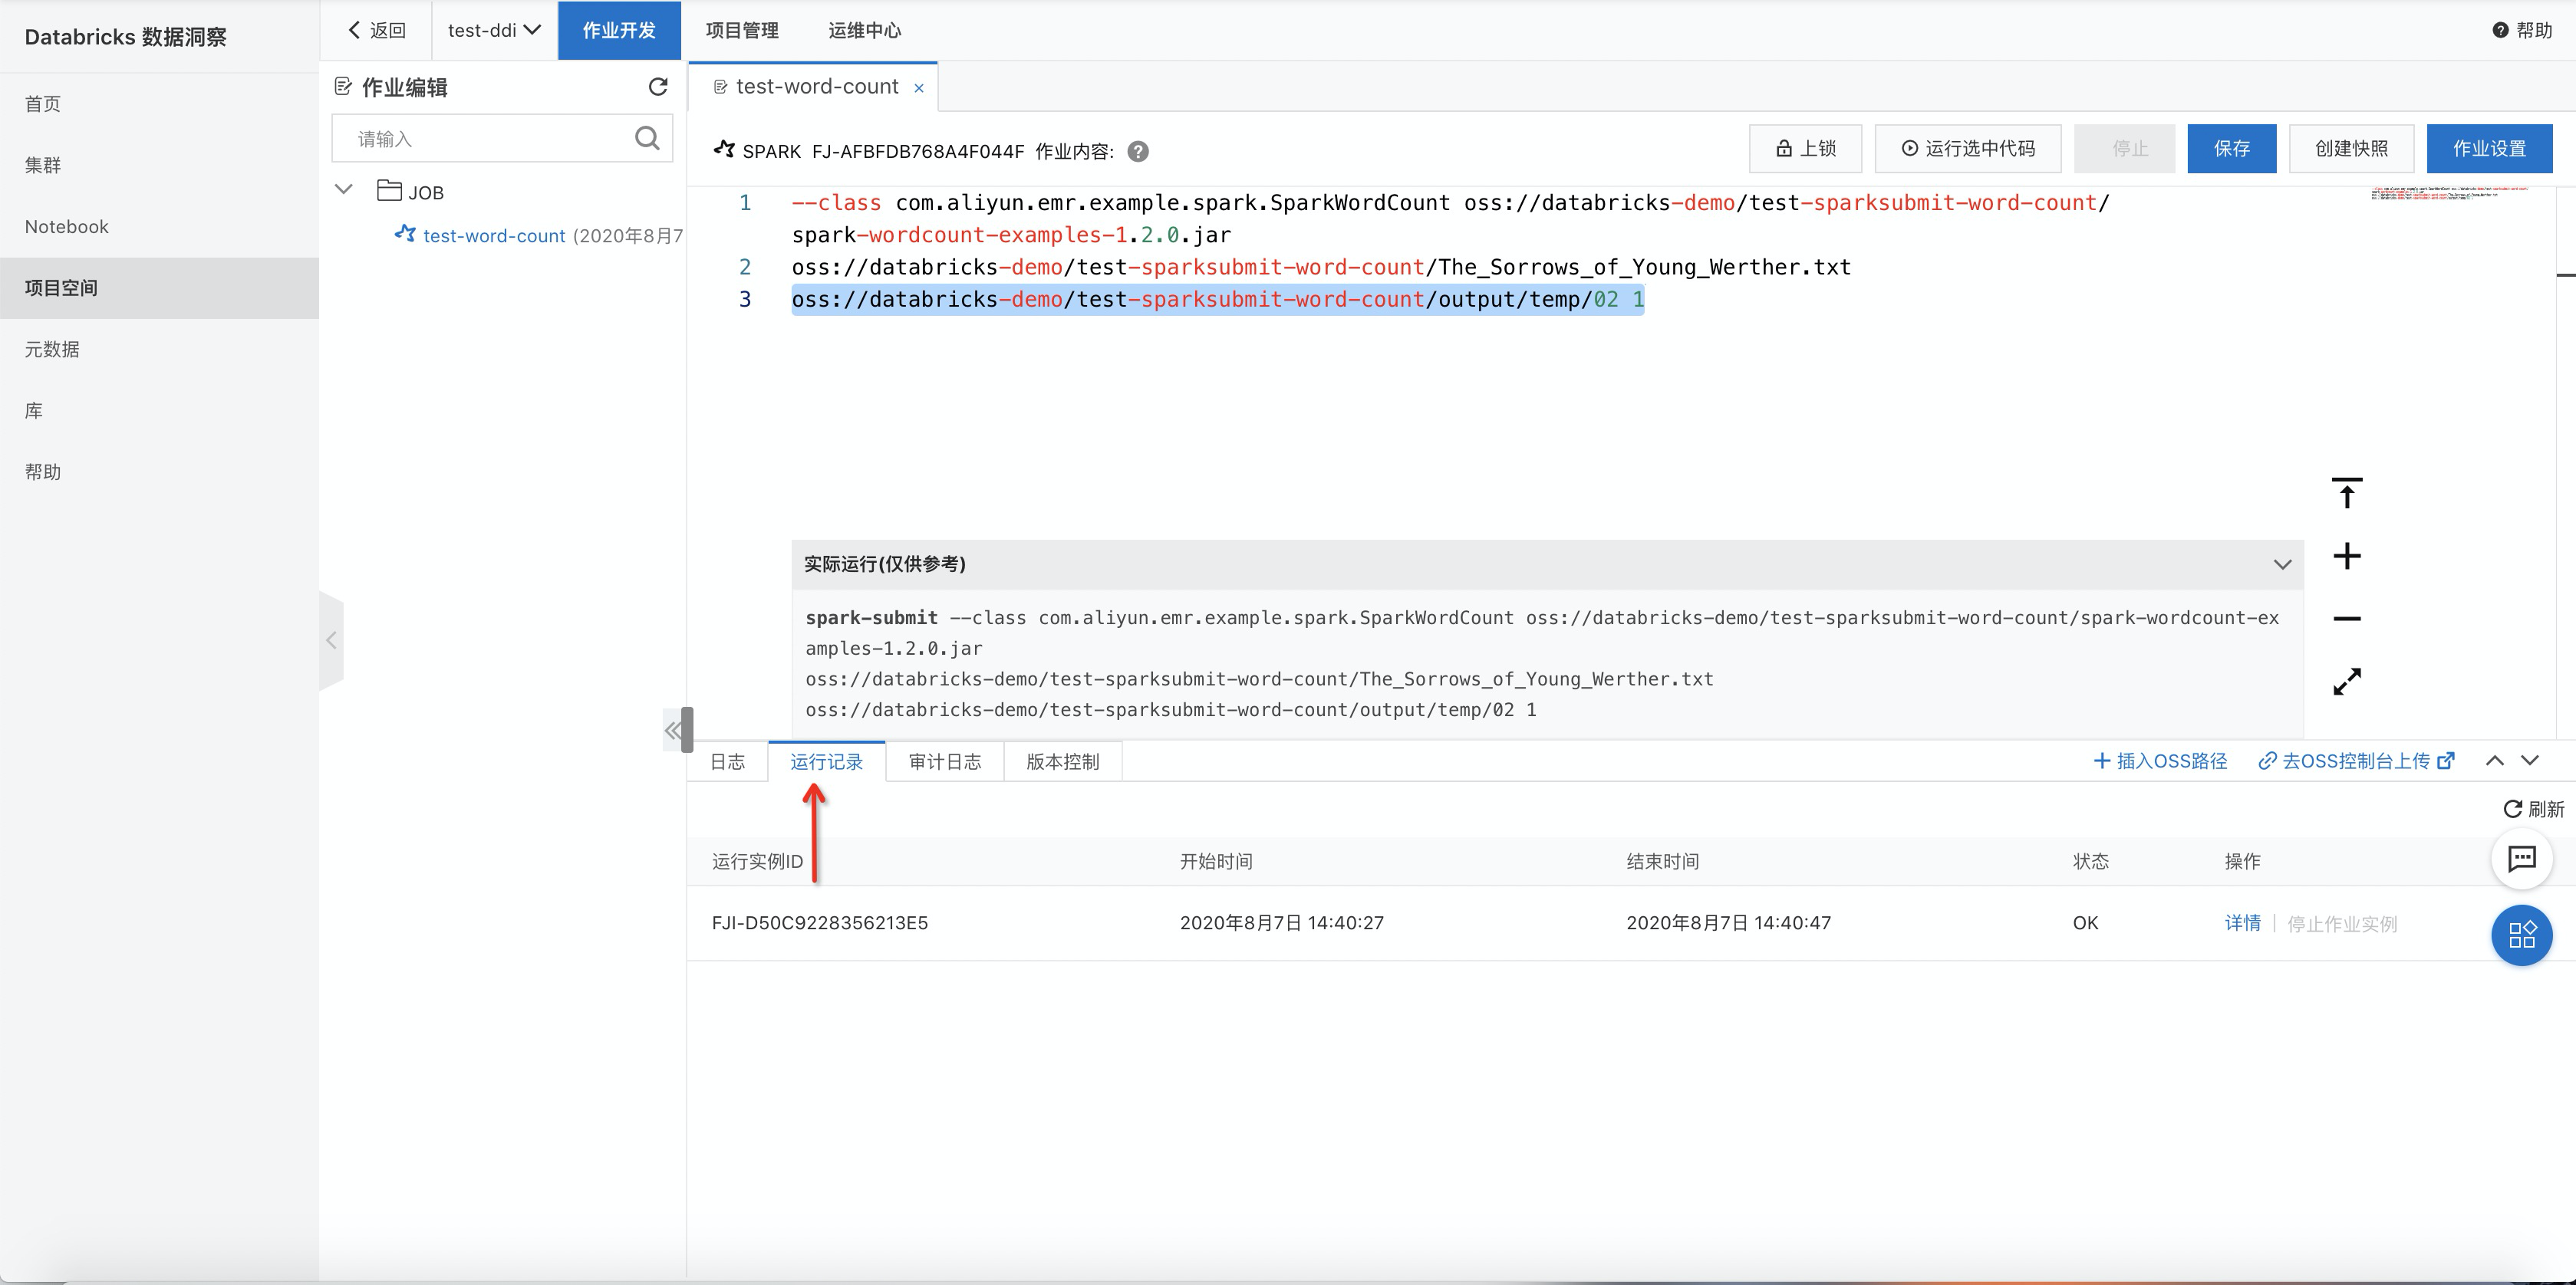Click the search magnifier in job editor
The height and width of the screenshot is (1285, 2576).
[x=647, y=138]
